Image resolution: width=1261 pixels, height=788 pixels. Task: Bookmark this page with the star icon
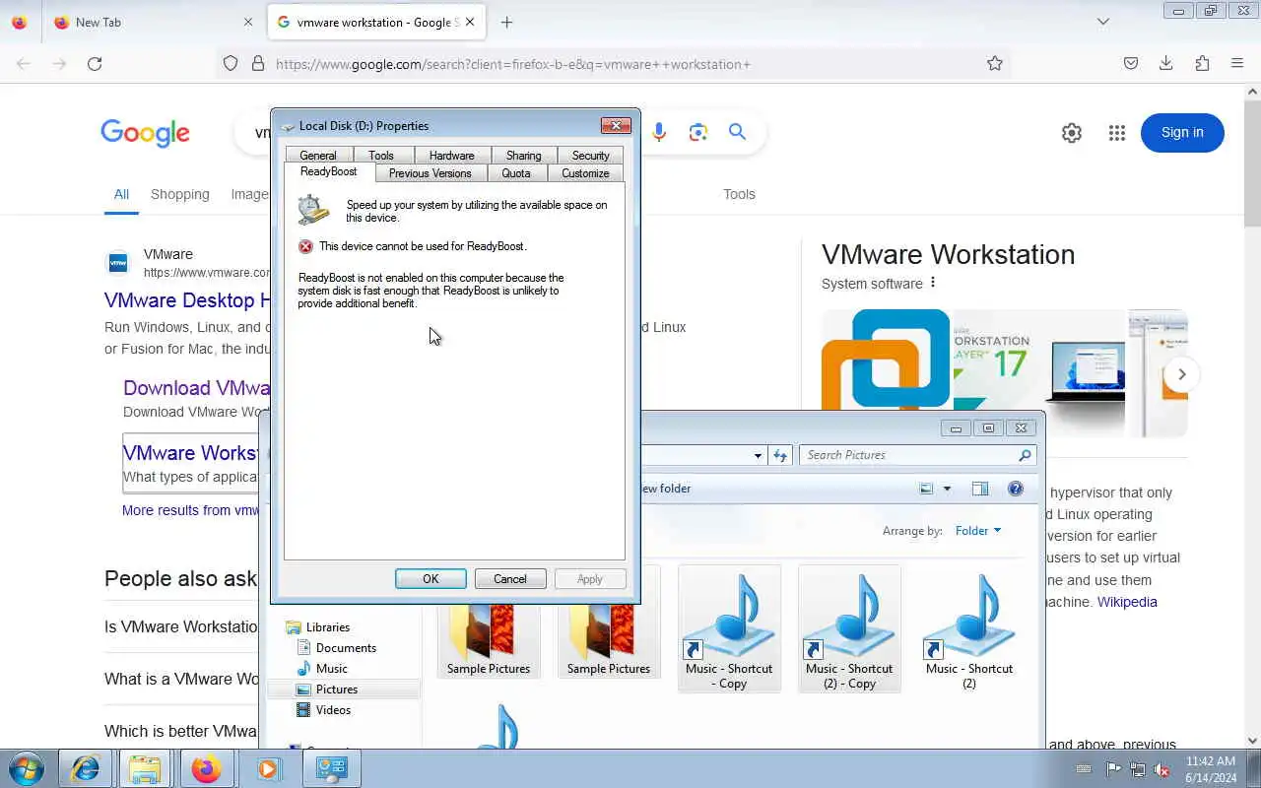(995, 63)
